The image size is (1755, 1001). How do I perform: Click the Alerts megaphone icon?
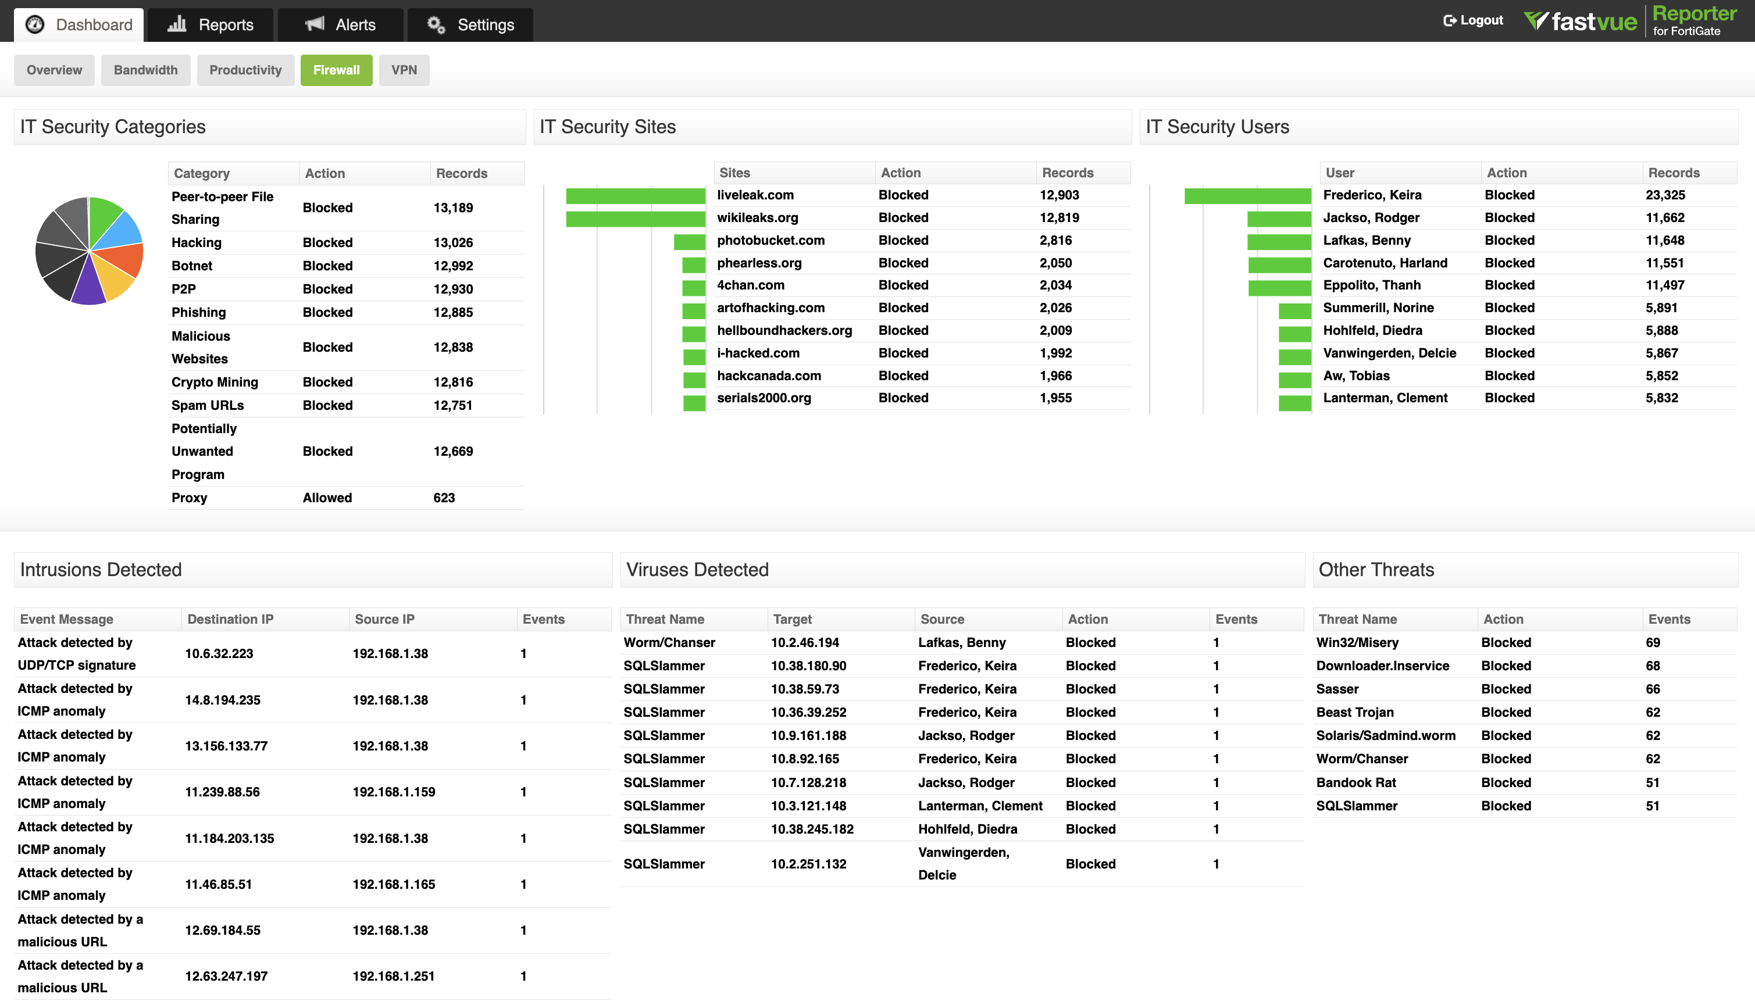click(314, 23)
